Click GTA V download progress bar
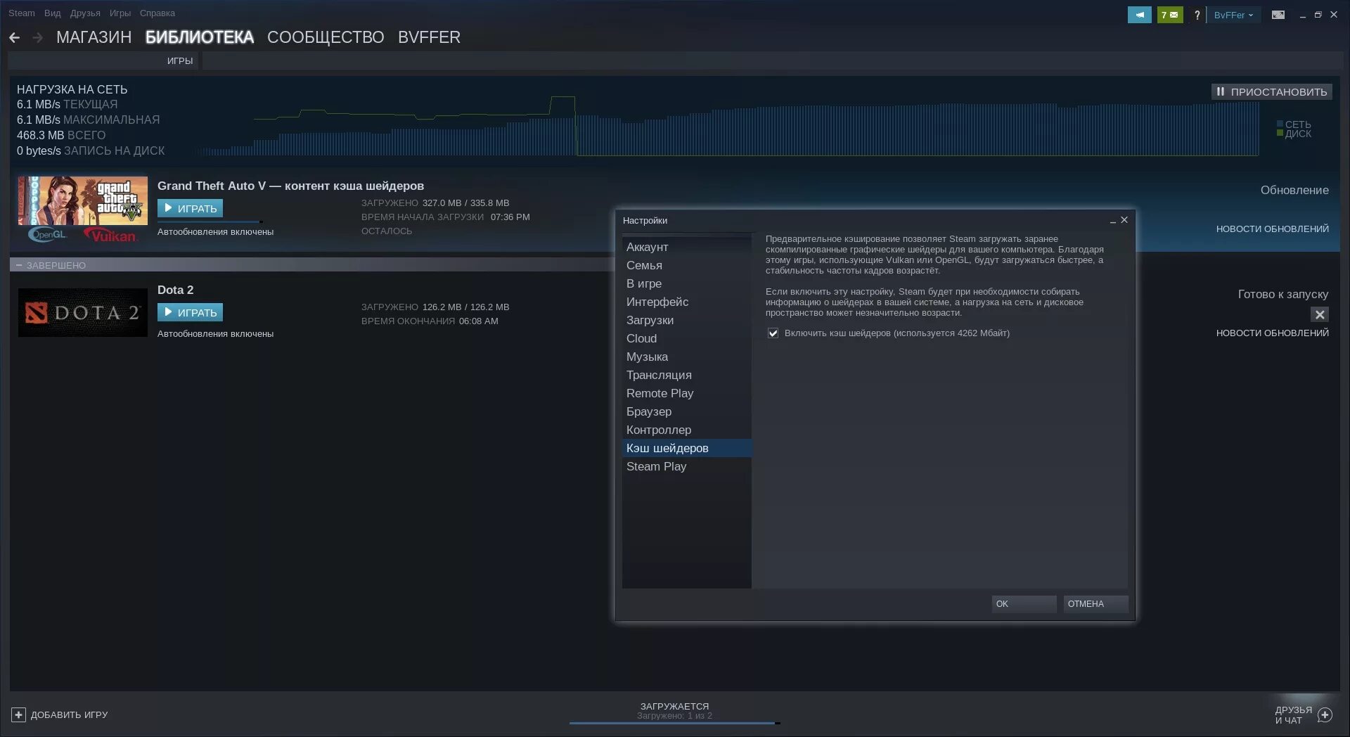Viewport: 1350px width, 737px height. click(x=210, y=222)
